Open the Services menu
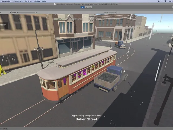 (28, 1)
